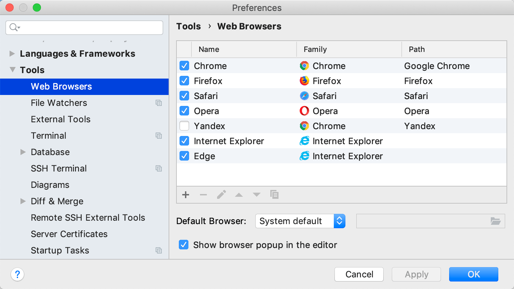Image resolution: width=514 pixels, height=289 pixels.
Task: Click the help question mark icon
Action: 17,274
